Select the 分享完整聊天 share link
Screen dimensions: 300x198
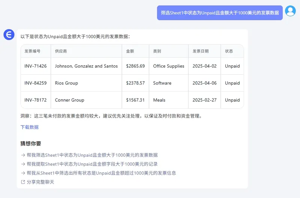tap(40, 182)
